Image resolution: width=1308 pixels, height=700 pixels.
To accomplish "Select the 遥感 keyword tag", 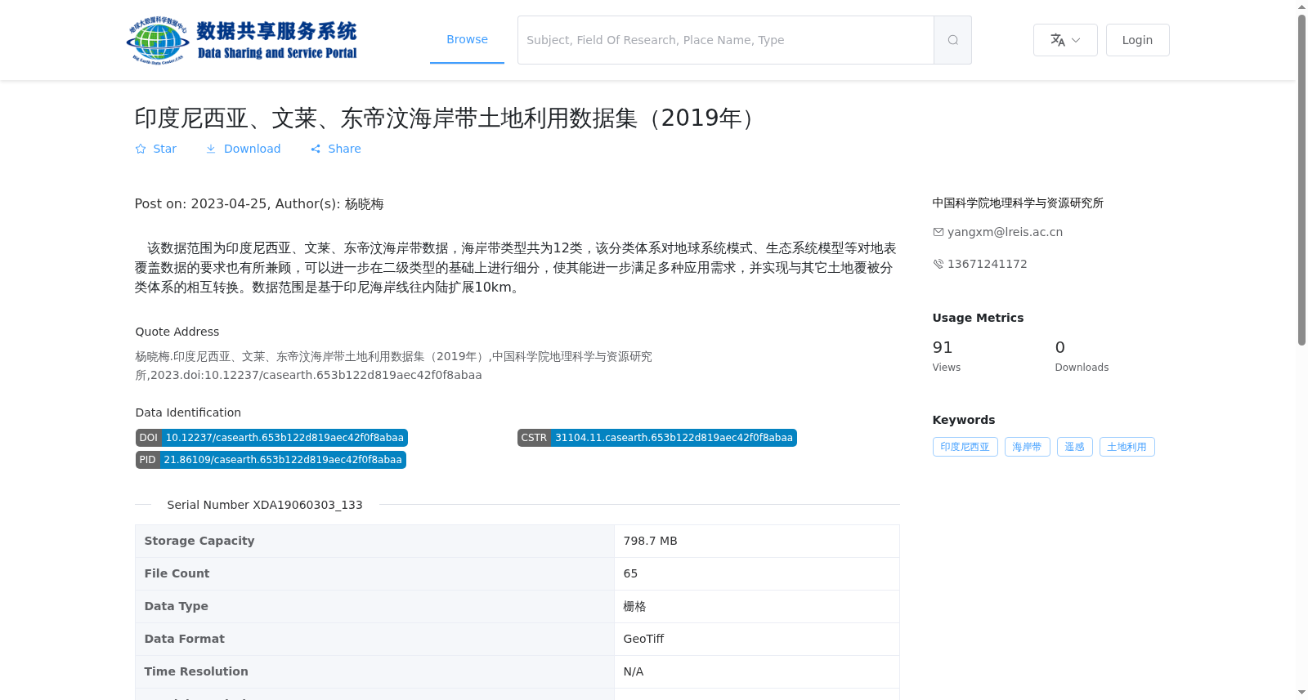I will pos(1074,447).
